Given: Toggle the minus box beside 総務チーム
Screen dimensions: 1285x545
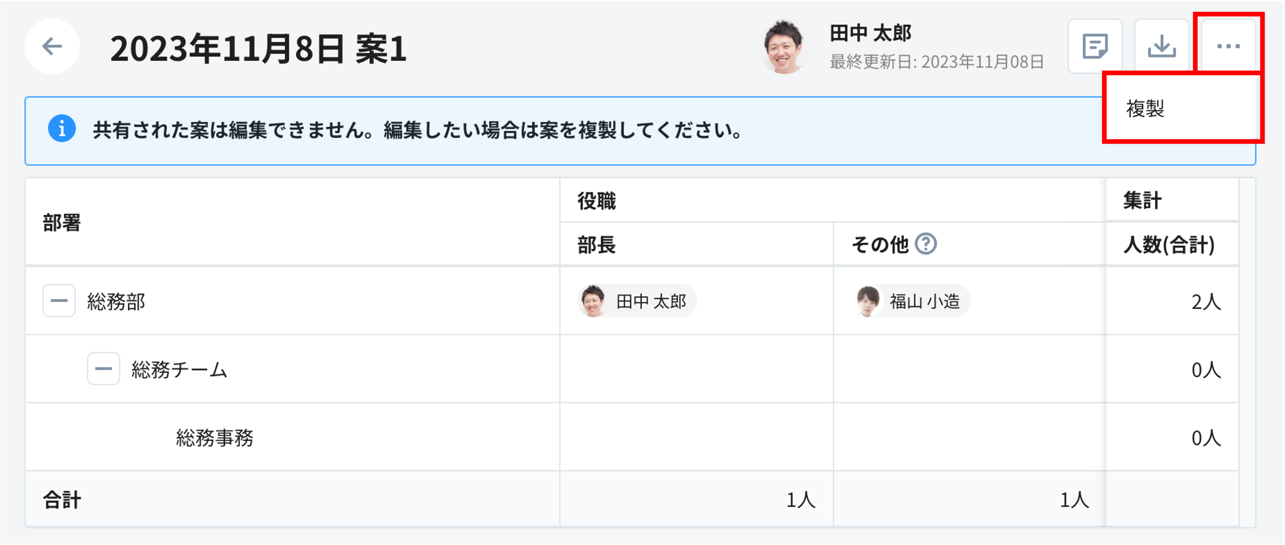Looking at the screenshot, I should tap(103, 370).
